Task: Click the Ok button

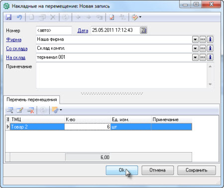Action: [x=122, y=170]
